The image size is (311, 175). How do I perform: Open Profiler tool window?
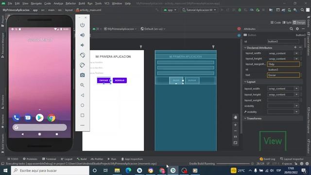point(97,159)
